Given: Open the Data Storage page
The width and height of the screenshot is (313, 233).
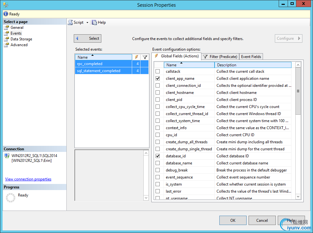Looking at the screenshot, I should coord(21,39).
